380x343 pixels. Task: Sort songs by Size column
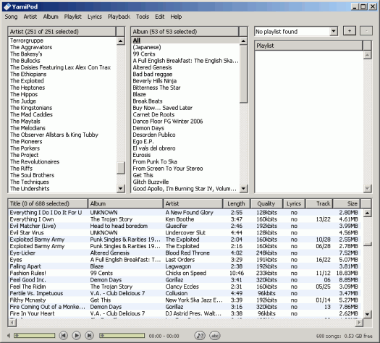347,203
